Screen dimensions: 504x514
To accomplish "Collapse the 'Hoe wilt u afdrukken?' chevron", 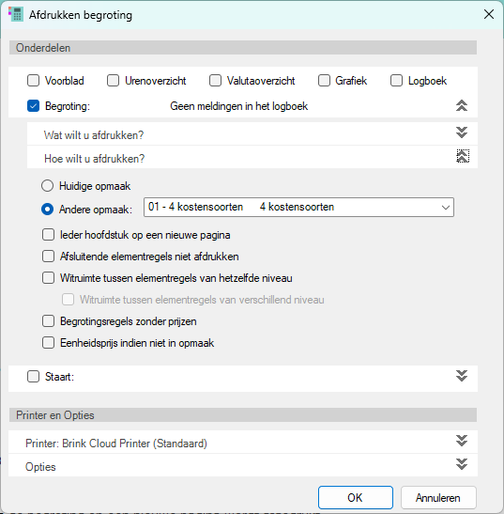I will [463, 156].
